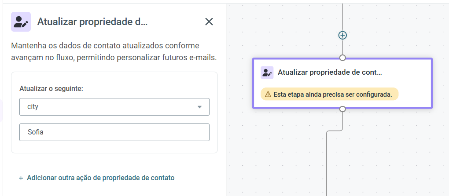The image size is (449, 196).
Task: Select the top connector circle of the node
Action: (x=342, y=58)
